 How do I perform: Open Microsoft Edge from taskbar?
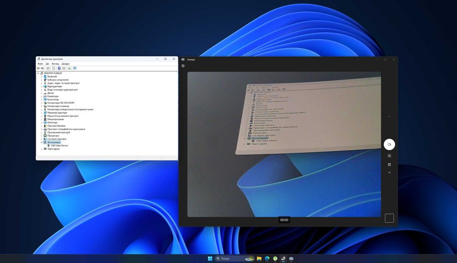(267, 258)
